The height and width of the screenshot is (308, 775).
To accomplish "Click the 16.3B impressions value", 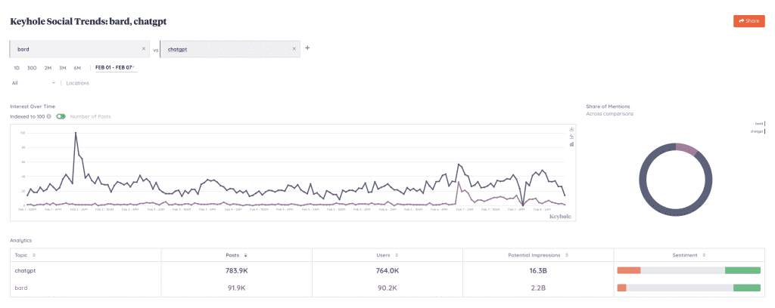I will click(x=538, y=271).
